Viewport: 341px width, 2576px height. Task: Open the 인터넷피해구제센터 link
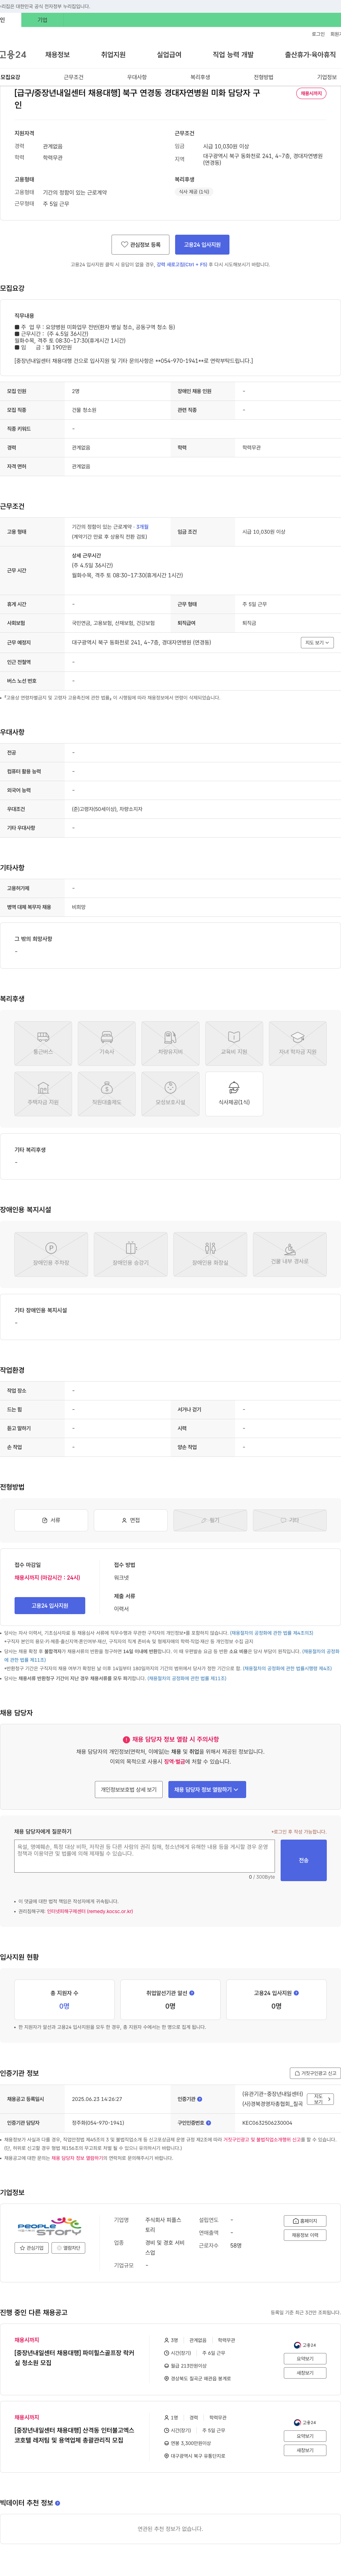pyautogui.click(x=90, y=1911)
